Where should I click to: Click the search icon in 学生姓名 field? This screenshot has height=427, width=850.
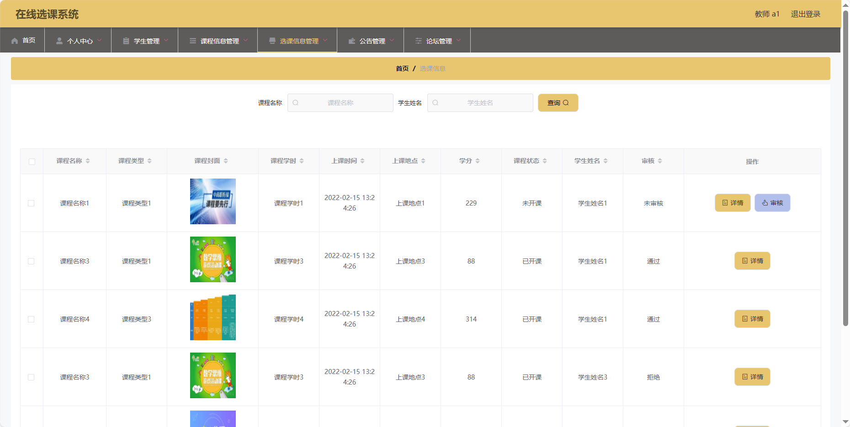(436, 103)
